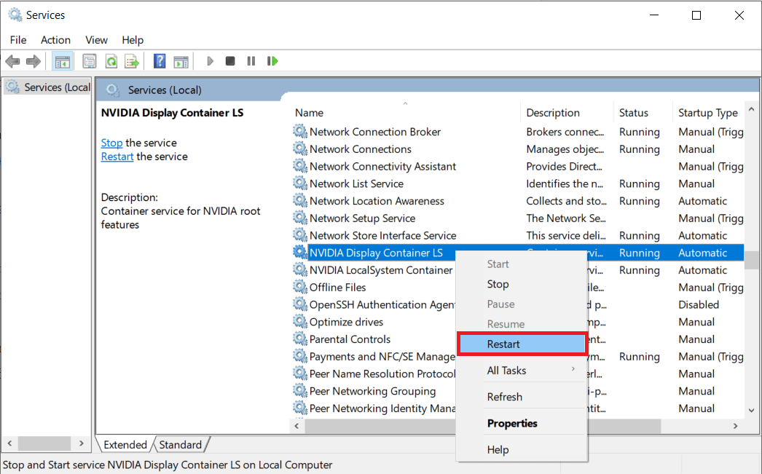Open the View menu
Image resolution: width=762 pixels, height=474 pixels.
coord(96,40)
